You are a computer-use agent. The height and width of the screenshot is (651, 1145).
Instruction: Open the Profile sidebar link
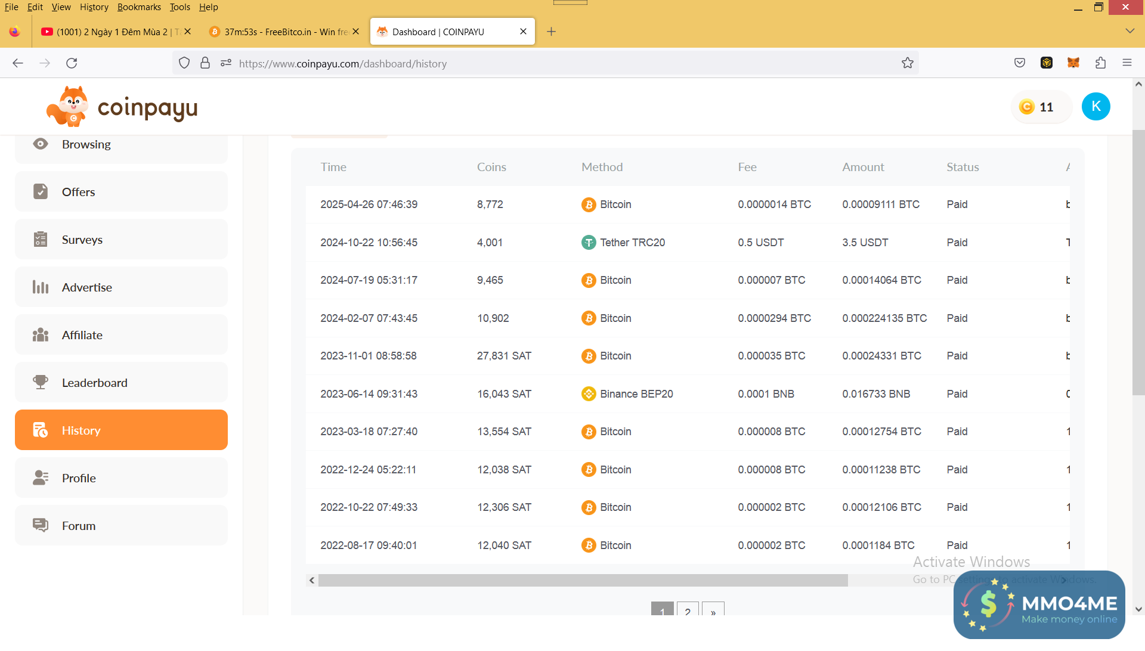(x=79, y=478)
